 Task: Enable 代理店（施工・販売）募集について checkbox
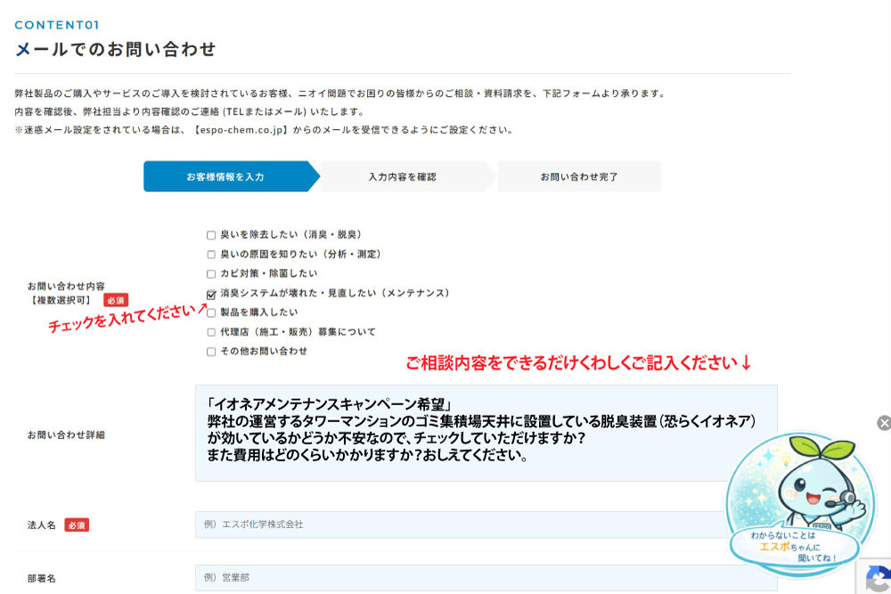(x=211, y=332)
